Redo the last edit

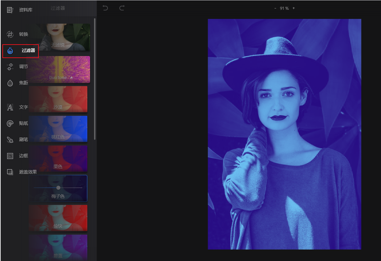122,8
